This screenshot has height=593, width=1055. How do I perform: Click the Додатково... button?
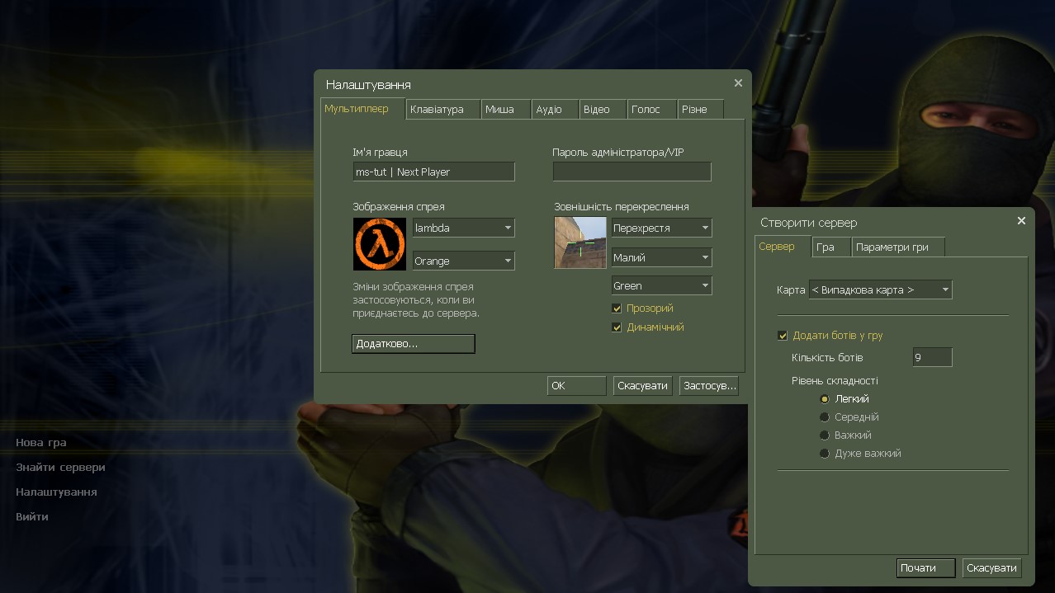(412, 344)
